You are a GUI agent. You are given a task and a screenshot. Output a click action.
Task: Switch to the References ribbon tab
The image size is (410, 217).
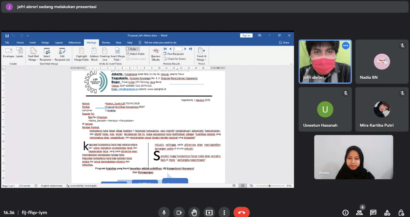tap(75, 43)
